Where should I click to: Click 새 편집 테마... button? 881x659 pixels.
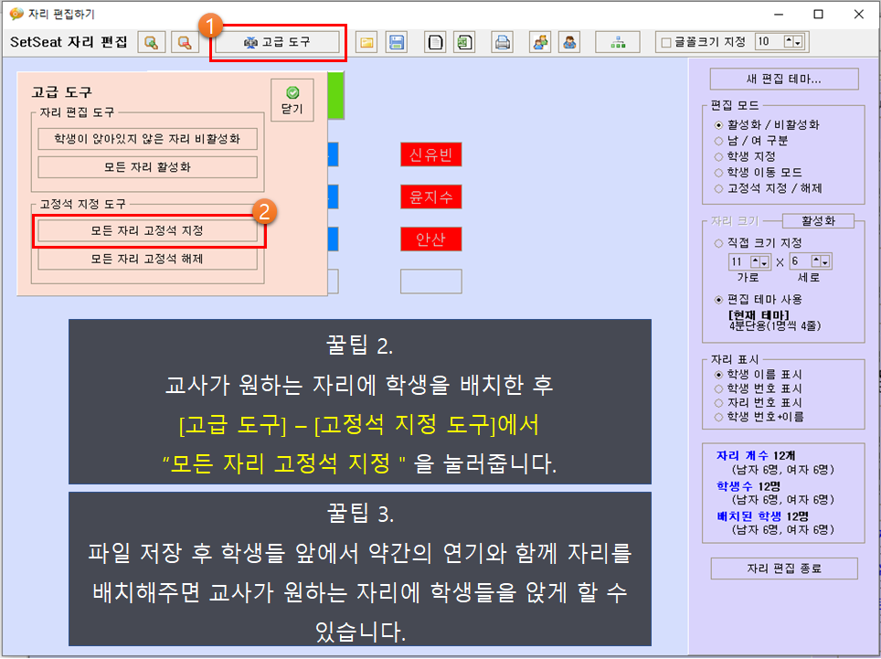pos(784,80)
